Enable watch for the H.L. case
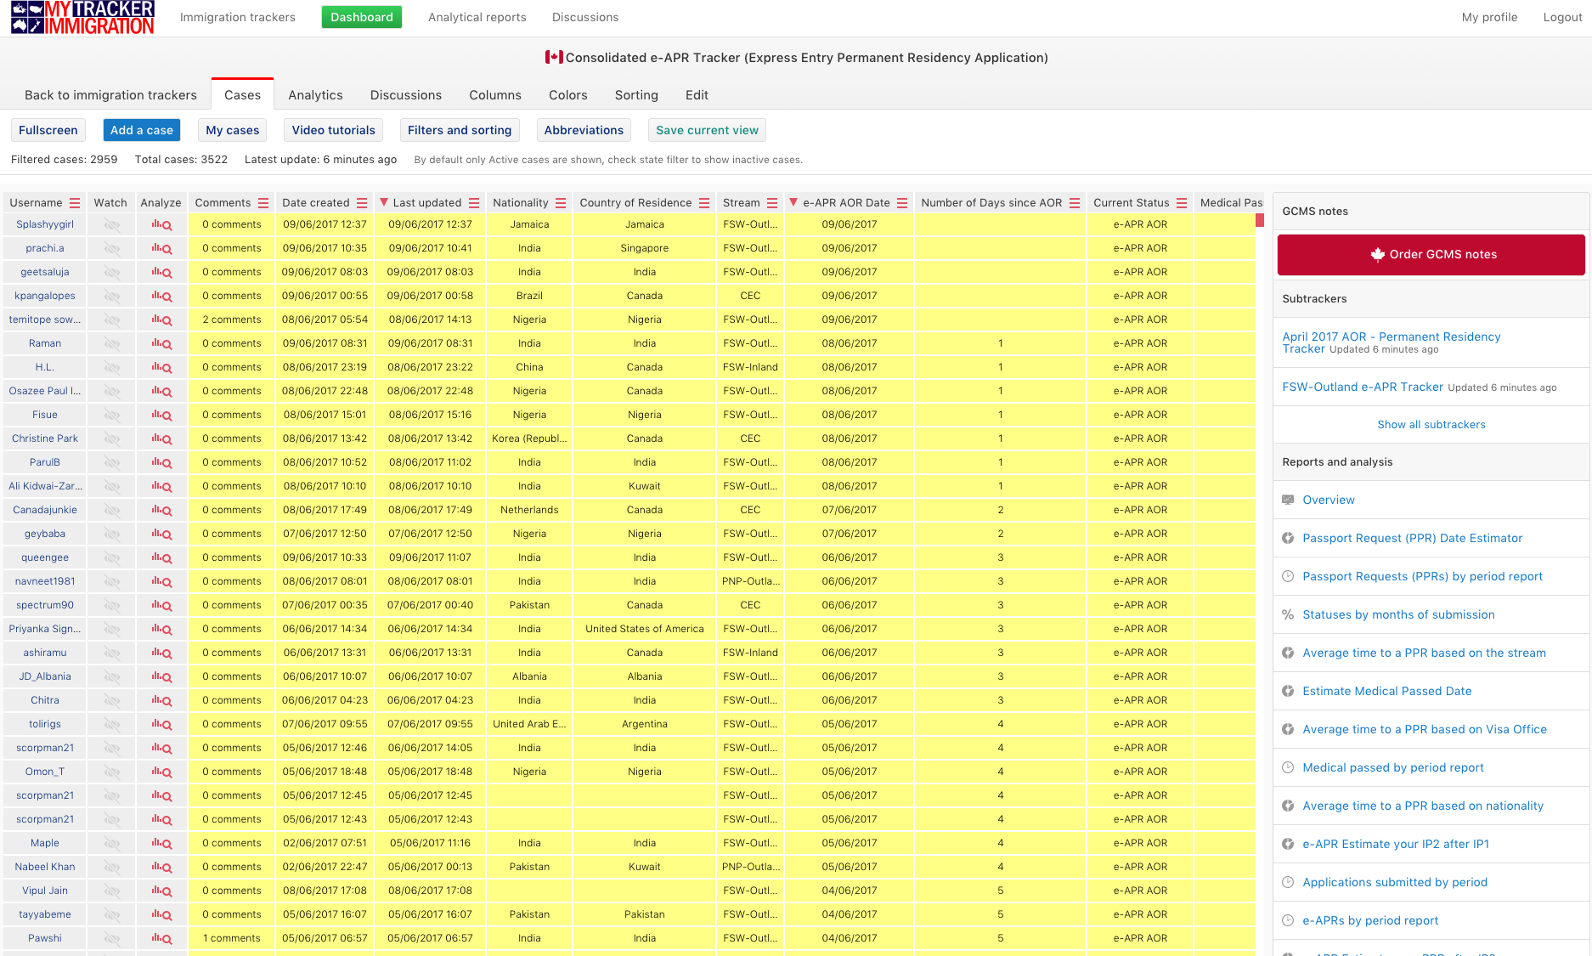Image resolution: width=1592 pixels, height=956 pixels. (111, 368)
